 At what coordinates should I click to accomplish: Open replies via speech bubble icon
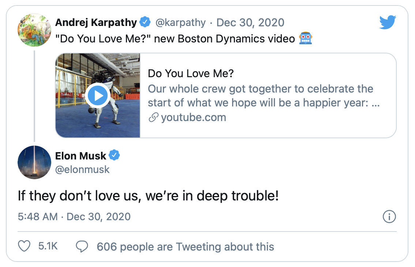point(82,247)
